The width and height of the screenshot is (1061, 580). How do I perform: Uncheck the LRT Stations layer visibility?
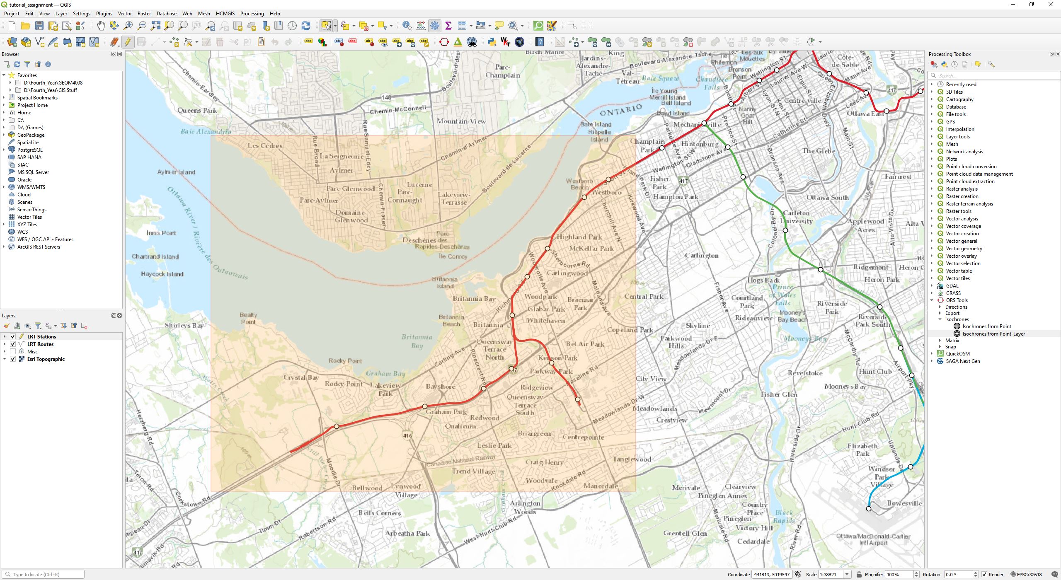pos(13,337)
